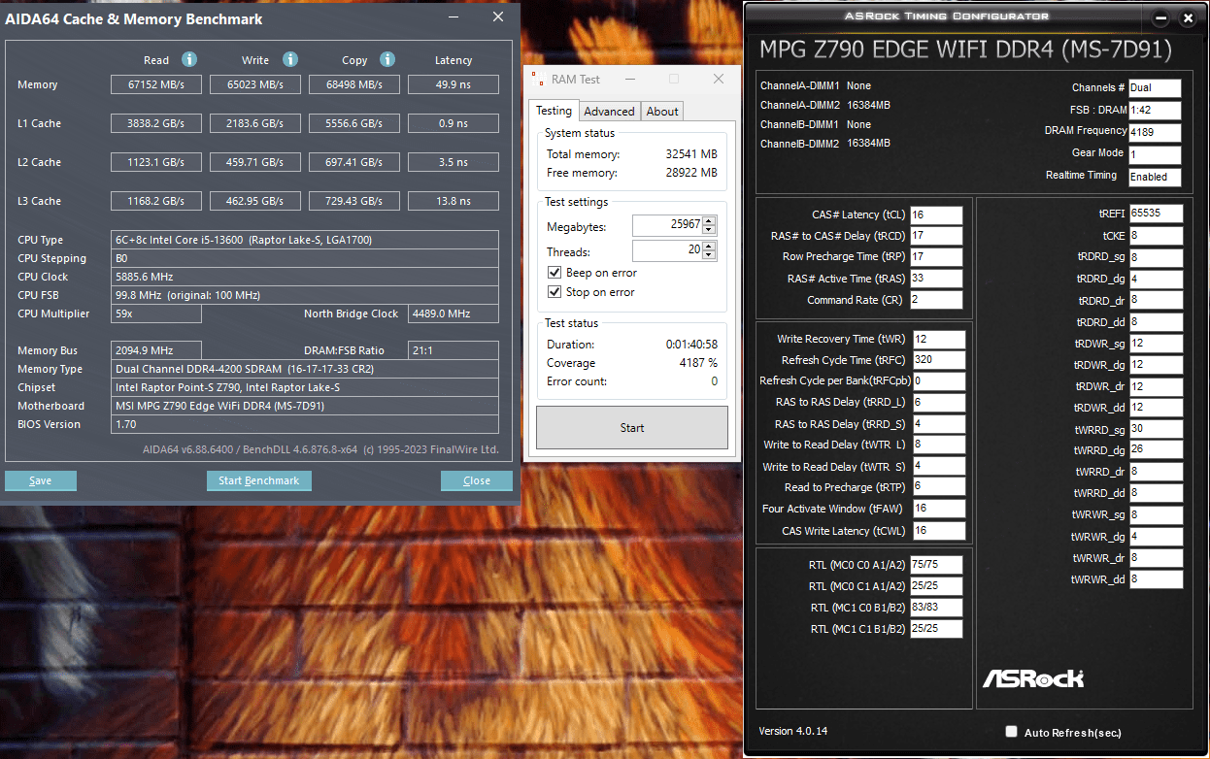
Task: Click the CPU Type field in AIDA64
Action: [x=305, y=240]
